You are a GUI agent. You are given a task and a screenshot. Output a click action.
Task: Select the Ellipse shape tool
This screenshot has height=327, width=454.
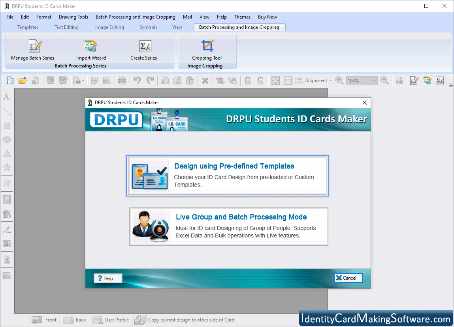7,140
